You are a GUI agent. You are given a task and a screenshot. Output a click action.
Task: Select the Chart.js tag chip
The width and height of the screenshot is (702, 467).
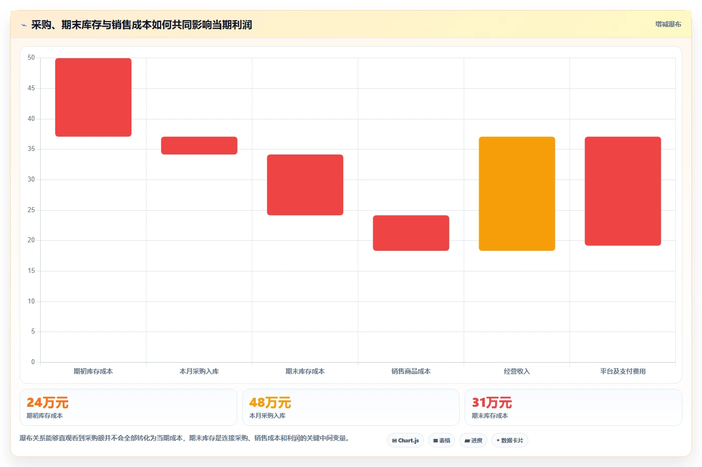[405, 440]
